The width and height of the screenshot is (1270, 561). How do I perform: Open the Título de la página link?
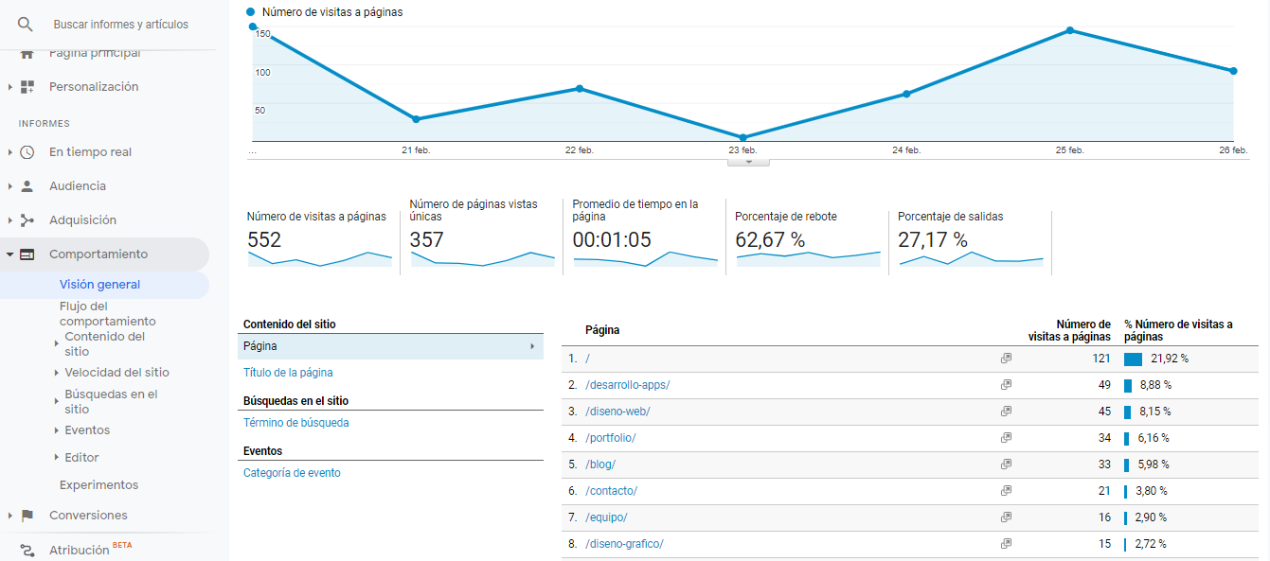[x=288, y=373]
